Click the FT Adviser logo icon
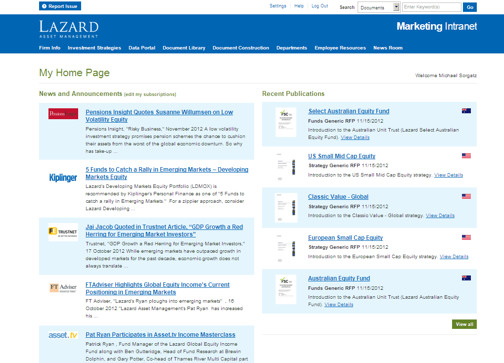Screen dimensions: 504x363 click(63, 287)
